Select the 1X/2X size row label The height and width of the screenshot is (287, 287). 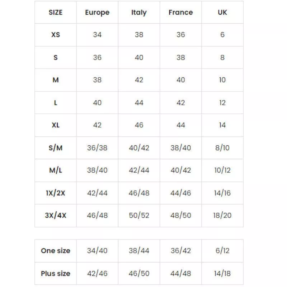[x=56, y=193]
